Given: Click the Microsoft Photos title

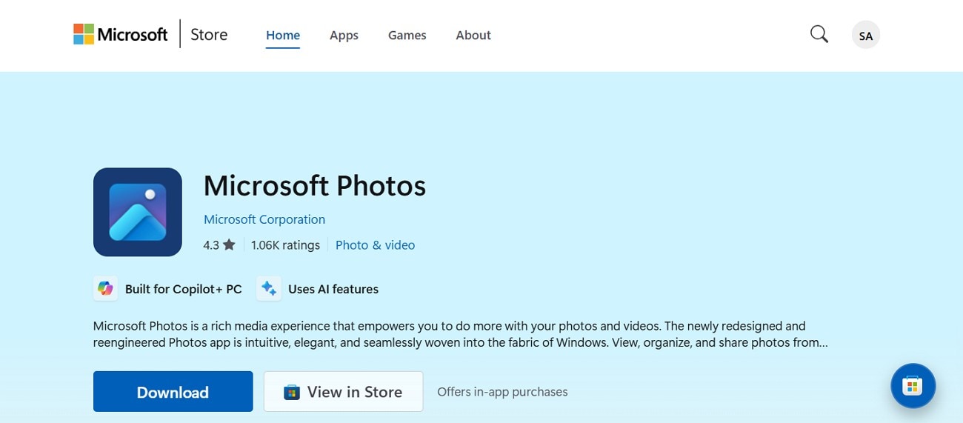Looking at the screenshot, I should [x=315, y=186].
